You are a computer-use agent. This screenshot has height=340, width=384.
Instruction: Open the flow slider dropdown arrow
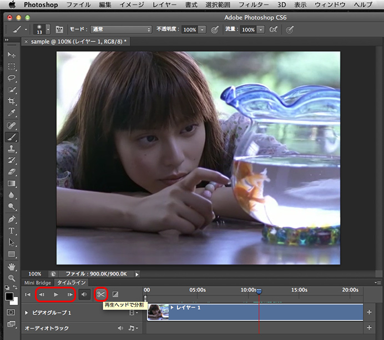click(261, 29)
